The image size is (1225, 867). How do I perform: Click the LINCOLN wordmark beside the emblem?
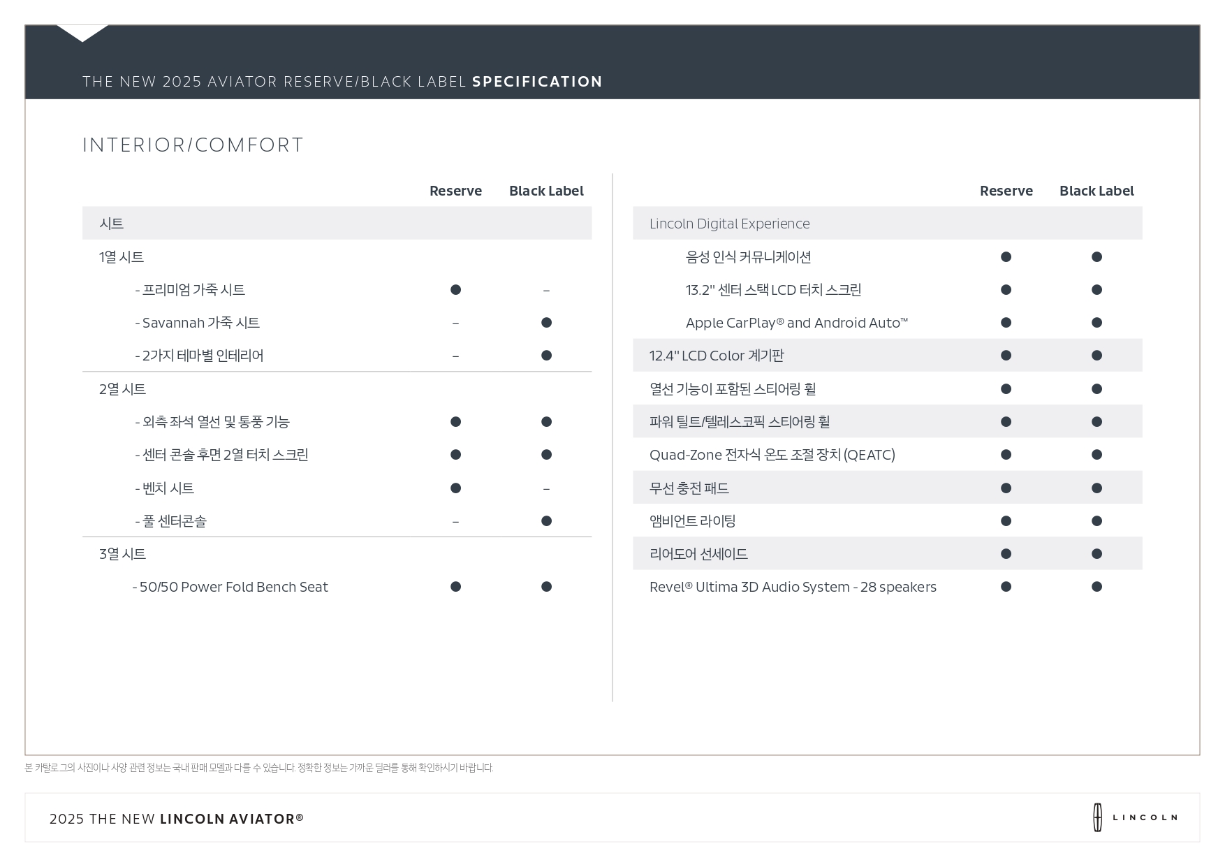point(1145,817)
